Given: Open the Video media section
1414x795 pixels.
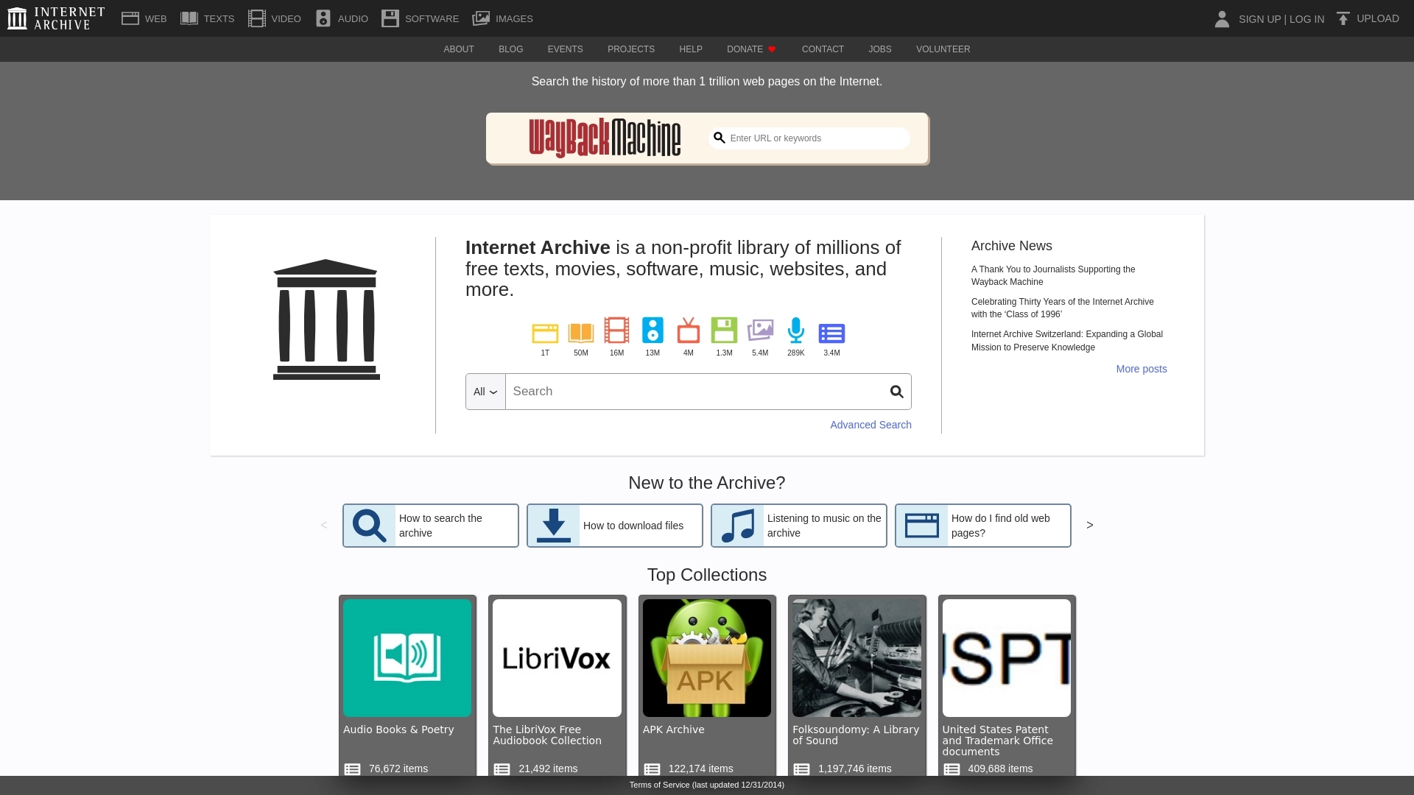Looking at the screenshot, I should [275, 18].
